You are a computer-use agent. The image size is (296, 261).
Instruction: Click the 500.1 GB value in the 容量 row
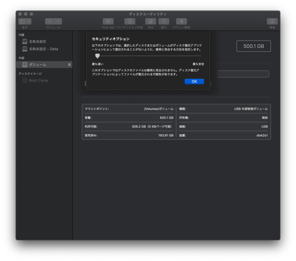[166, 118]
